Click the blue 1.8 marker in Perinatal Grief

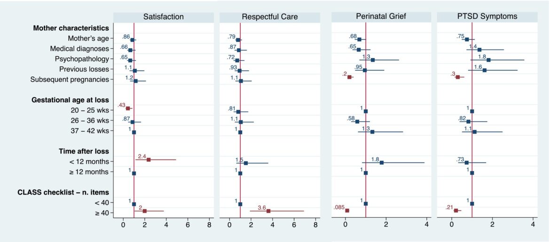coord(382,163)
